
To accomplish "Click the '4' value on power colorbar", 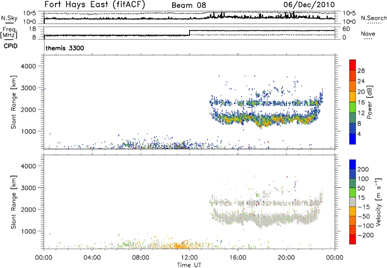I will (x=359, y=134).
